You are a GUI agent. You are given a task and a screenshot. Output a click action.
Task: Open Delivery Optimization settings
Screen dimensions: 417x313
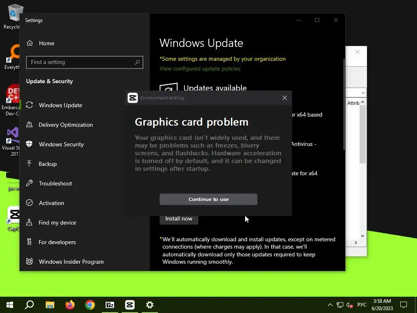point(66,125)
